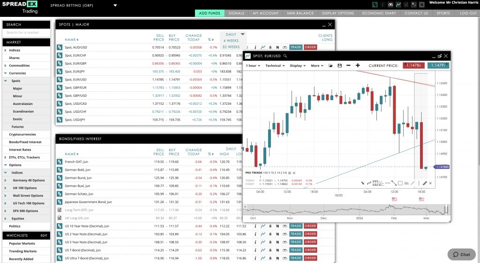Select 4 Weeks period option

pyautogui.click(x=231, y=41)
